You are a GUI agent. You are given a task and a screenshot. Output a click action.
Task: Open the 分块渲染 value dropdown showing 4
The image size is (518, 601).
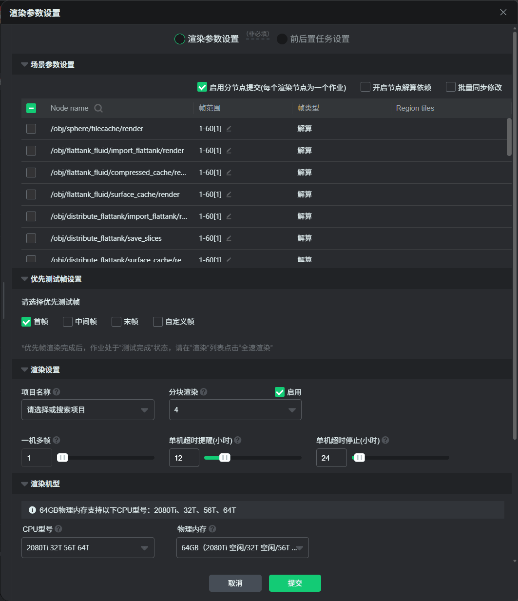(235, 410)
